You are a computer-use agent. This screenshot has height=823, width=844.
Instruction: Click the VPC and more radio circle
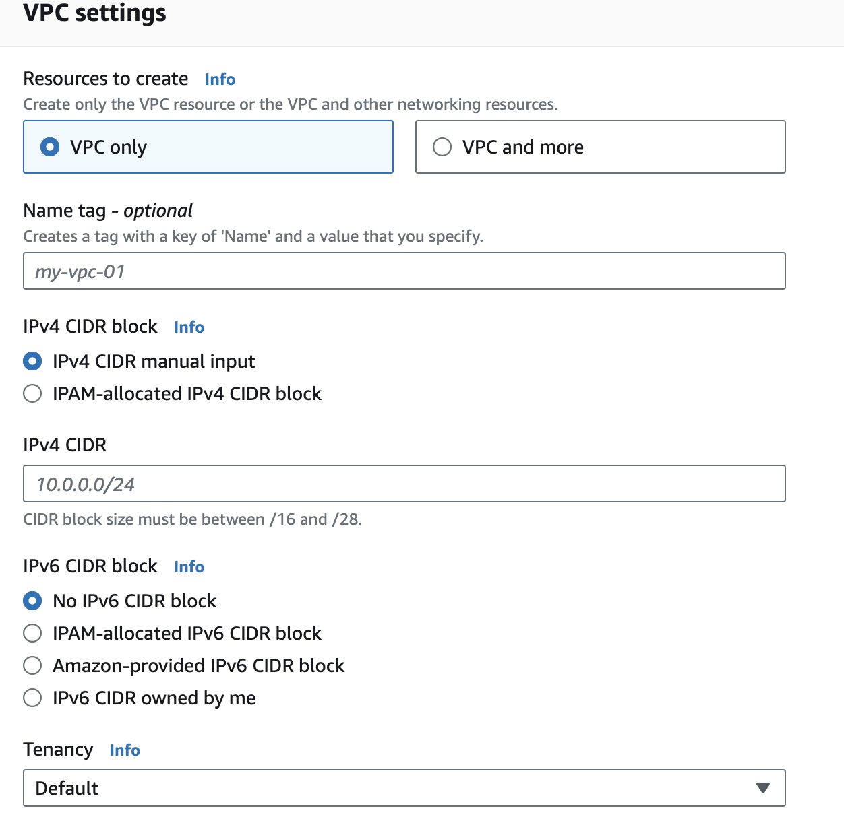point(442,147)
